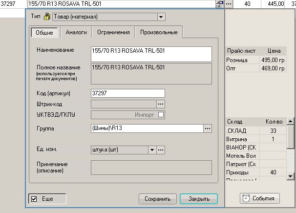Image resolution: width=296 pixels, height=213 pixels.
Task: Click the Кол-во column header
Action: tap(274, 122)
